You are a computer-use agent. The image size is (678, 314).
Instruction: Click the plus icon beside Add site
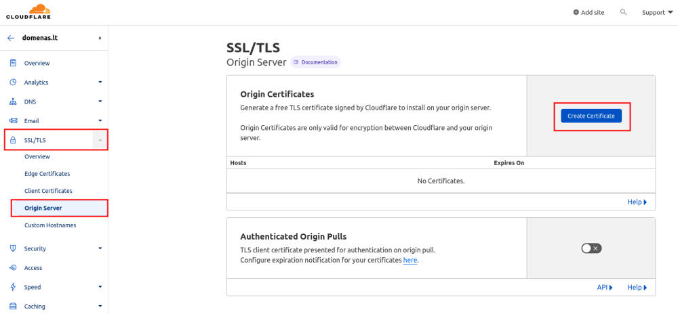(576, 12)
